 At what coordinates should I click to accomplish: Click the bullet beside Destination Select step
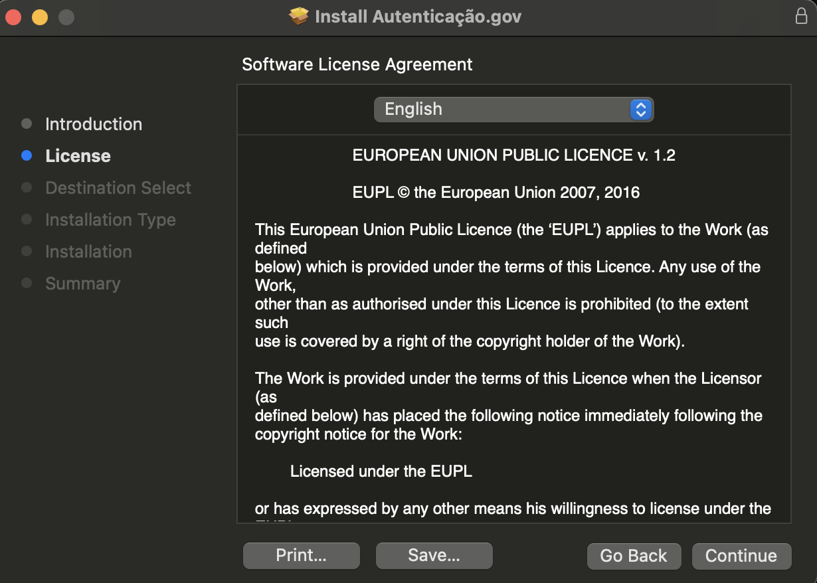[27, 188]
